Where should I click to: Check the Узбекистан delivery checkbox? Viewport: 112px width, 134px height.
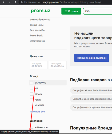coord(31,127)
